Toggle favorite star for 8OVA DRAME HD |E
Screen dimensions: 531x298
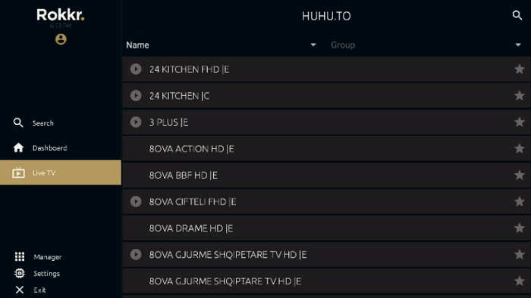tap(519, 228)
